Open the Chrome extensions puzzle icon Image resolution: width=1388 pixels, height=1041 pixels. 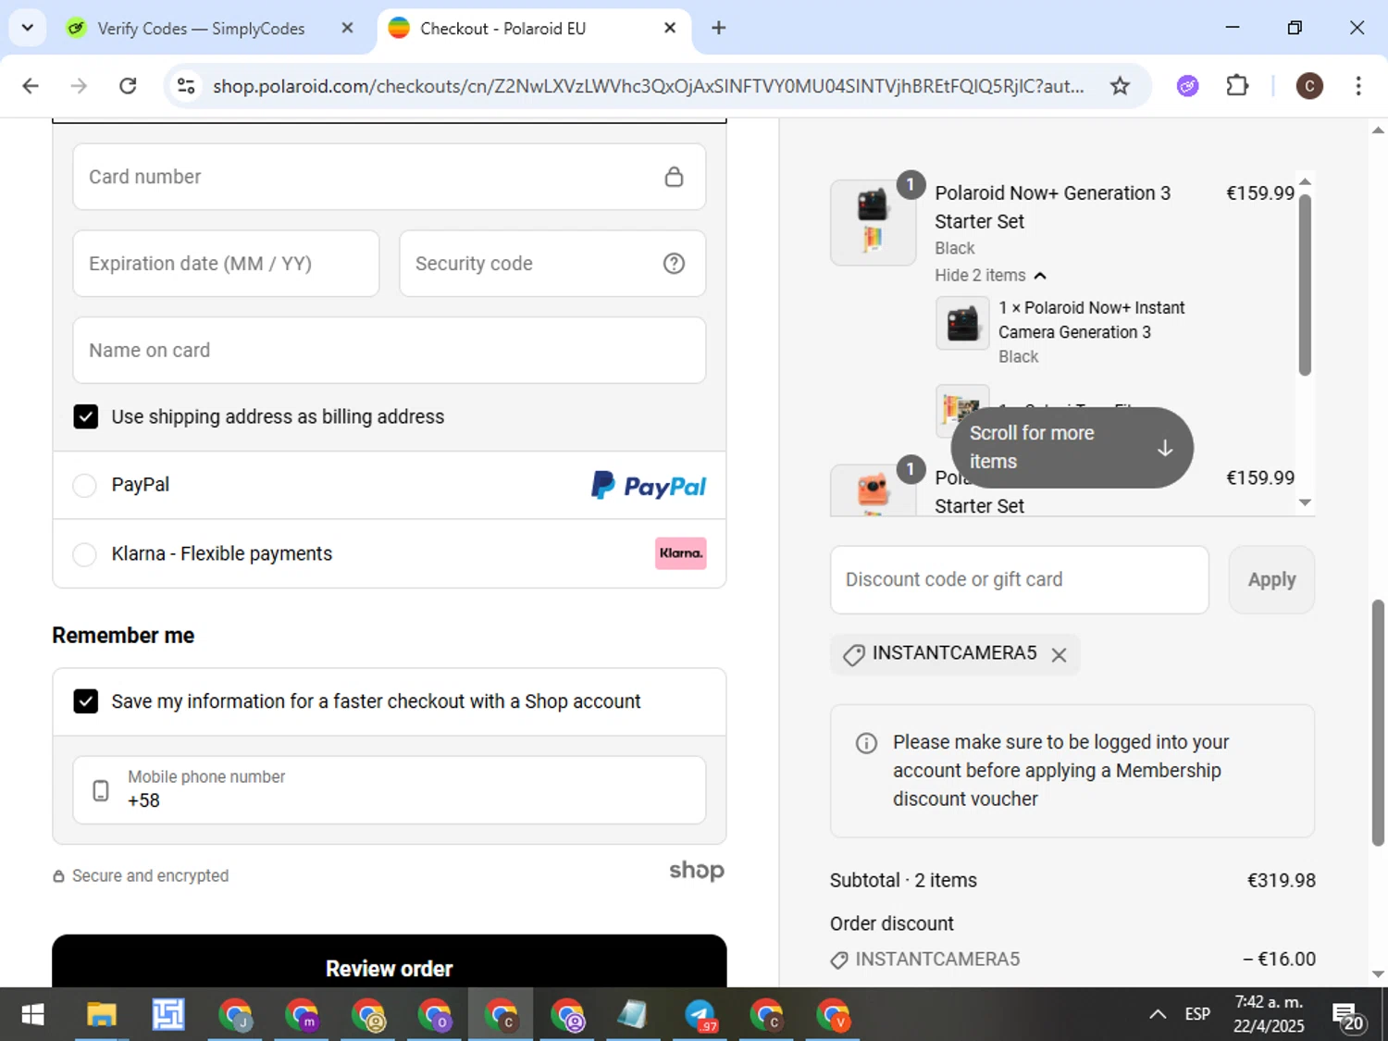coord(1237,86)
